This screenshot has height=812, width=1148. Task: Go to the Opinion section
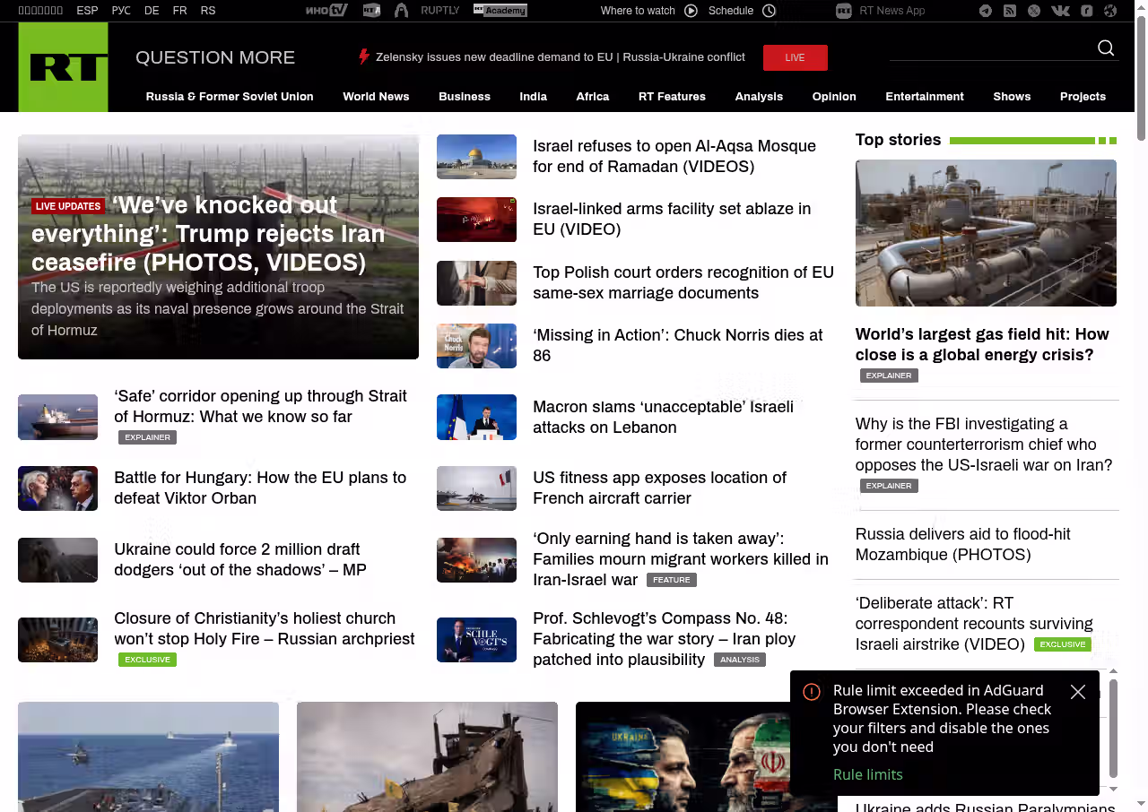[x=834, y=97]
